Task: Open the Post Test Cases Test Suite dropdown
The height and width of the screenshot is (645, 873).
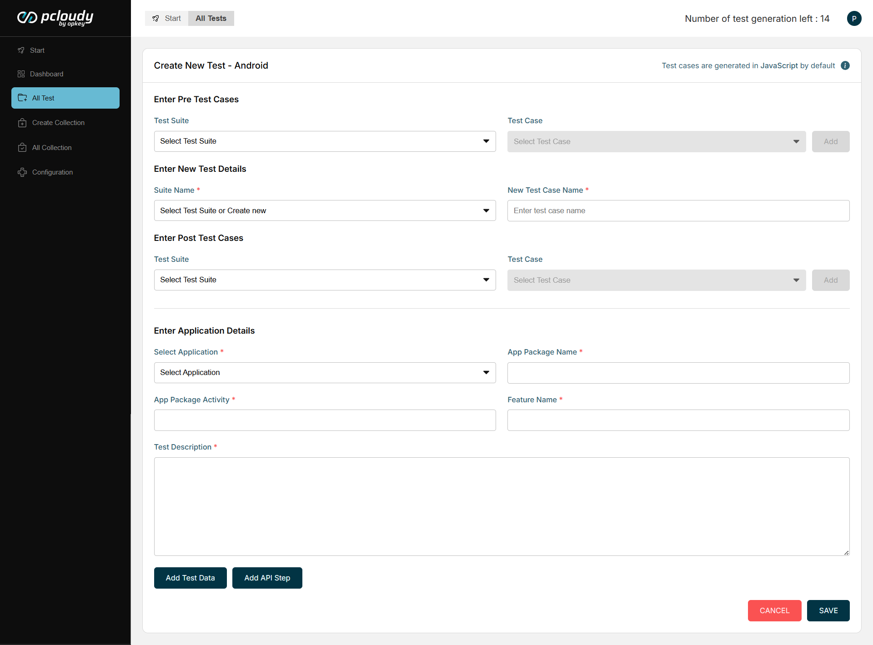Action: click(x=325, y=280)
